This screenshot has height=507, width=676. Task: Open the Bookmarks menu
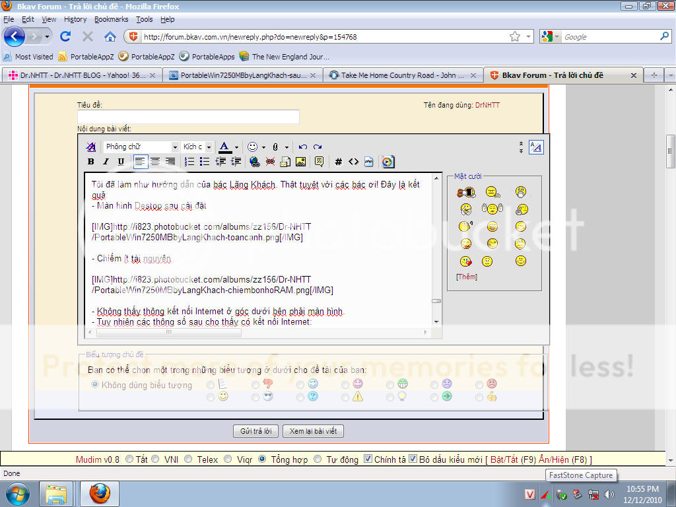[x=111, y=19]
